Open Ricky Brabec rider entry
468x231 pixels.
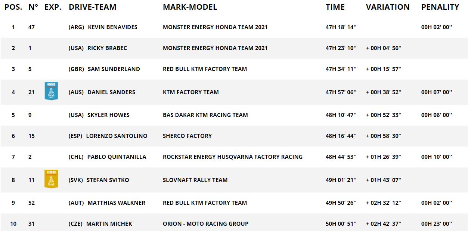point(107,48)
